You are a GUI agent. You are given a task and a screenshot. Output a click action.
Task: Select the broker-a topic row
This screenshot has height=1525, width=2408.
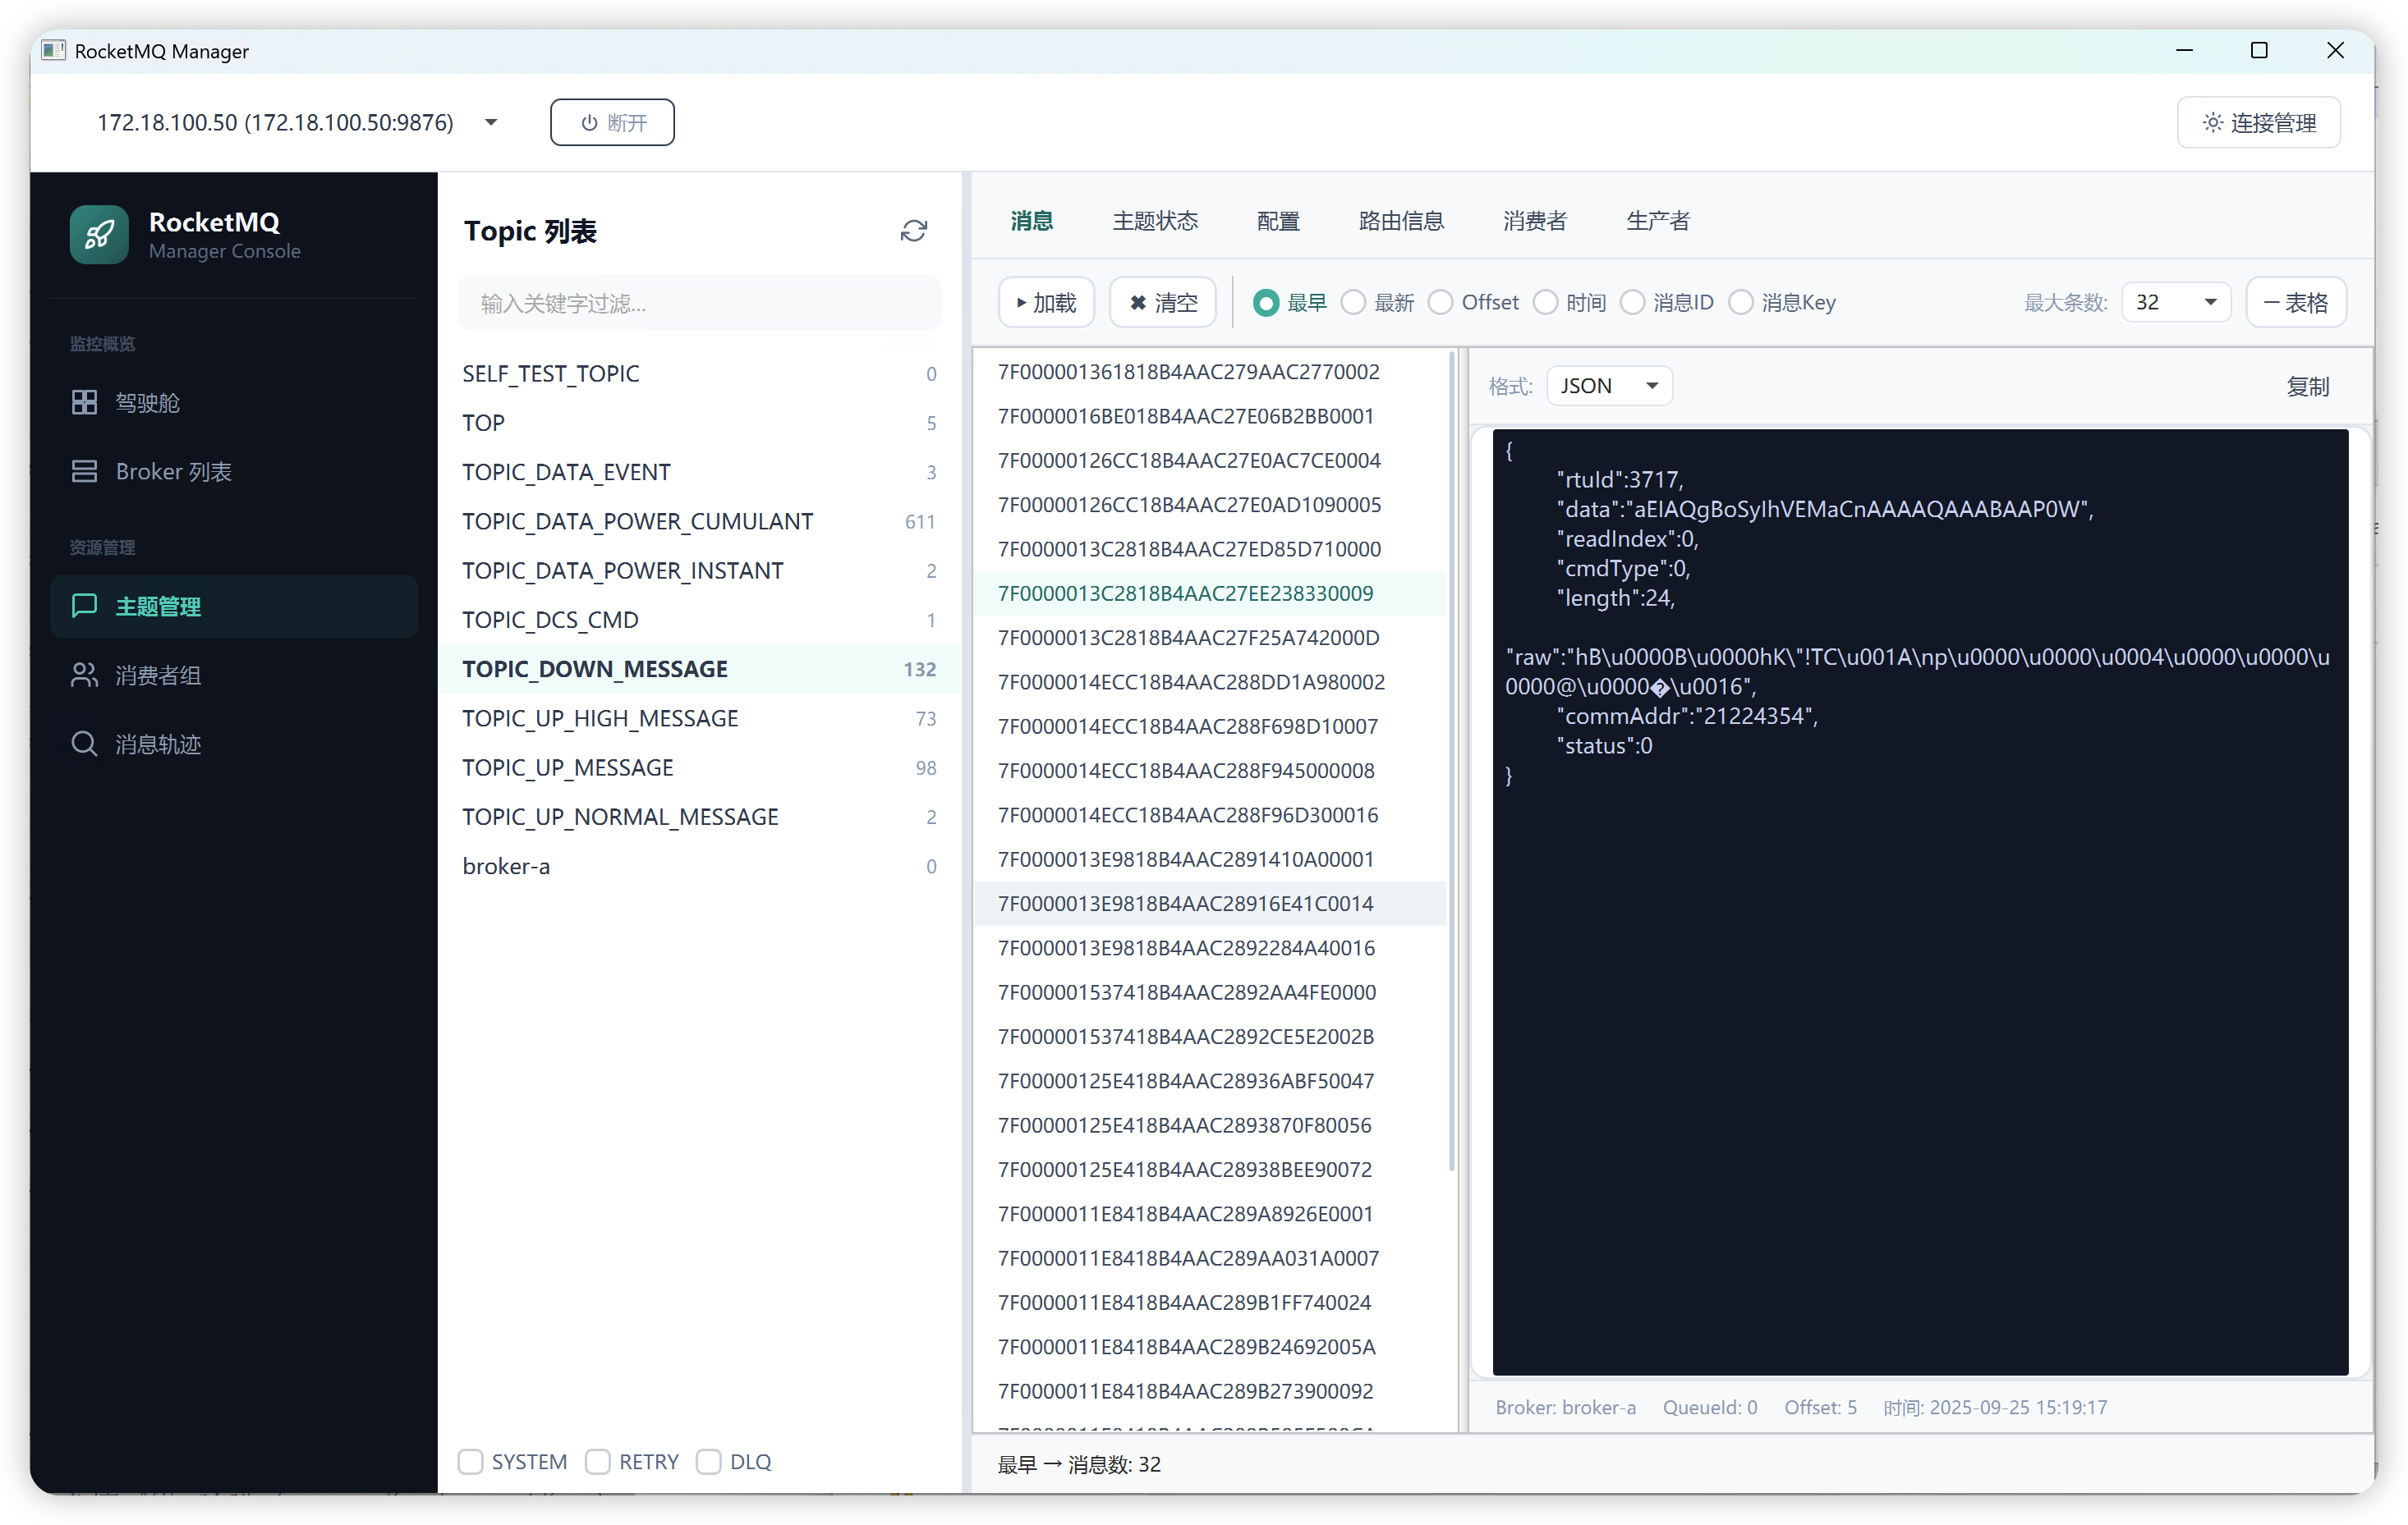tap(699, 867)
